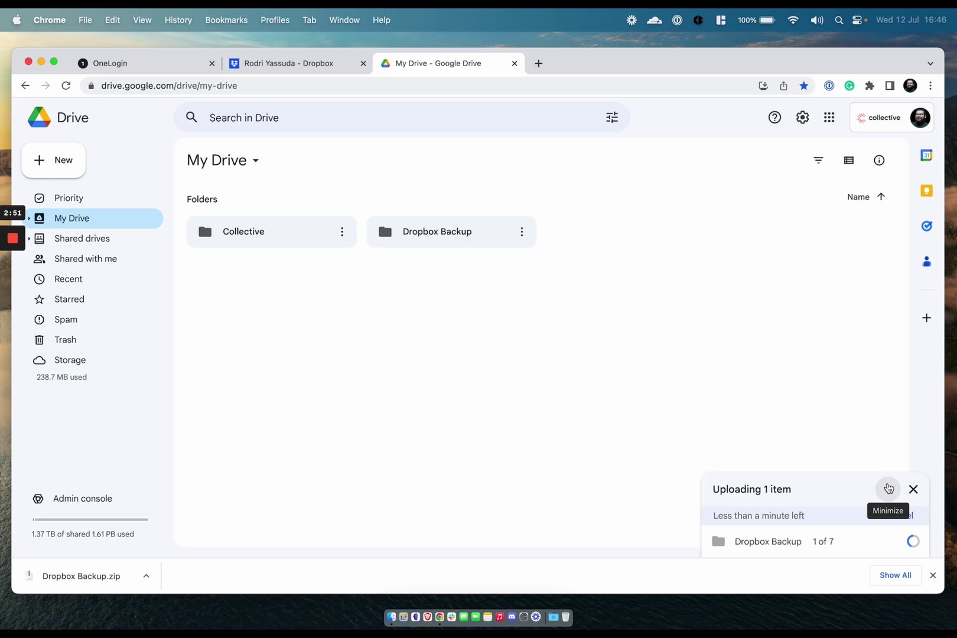Open Google Contacts from the side panel
This screenshot has height=638, width=957.
coord(926,261)
